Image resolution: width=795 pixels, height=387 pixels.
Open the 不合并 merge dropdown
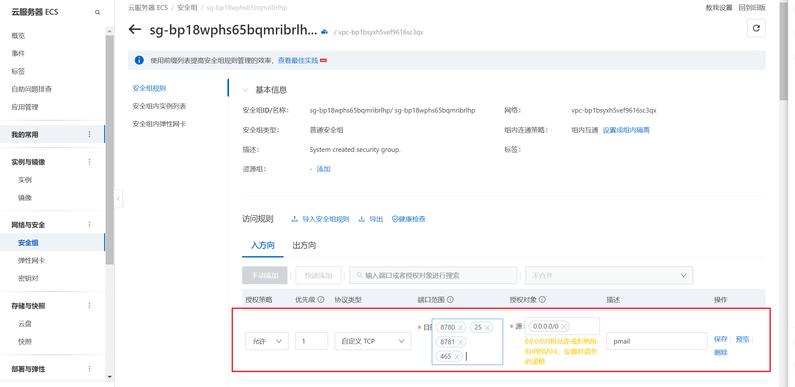coord(609,275)
